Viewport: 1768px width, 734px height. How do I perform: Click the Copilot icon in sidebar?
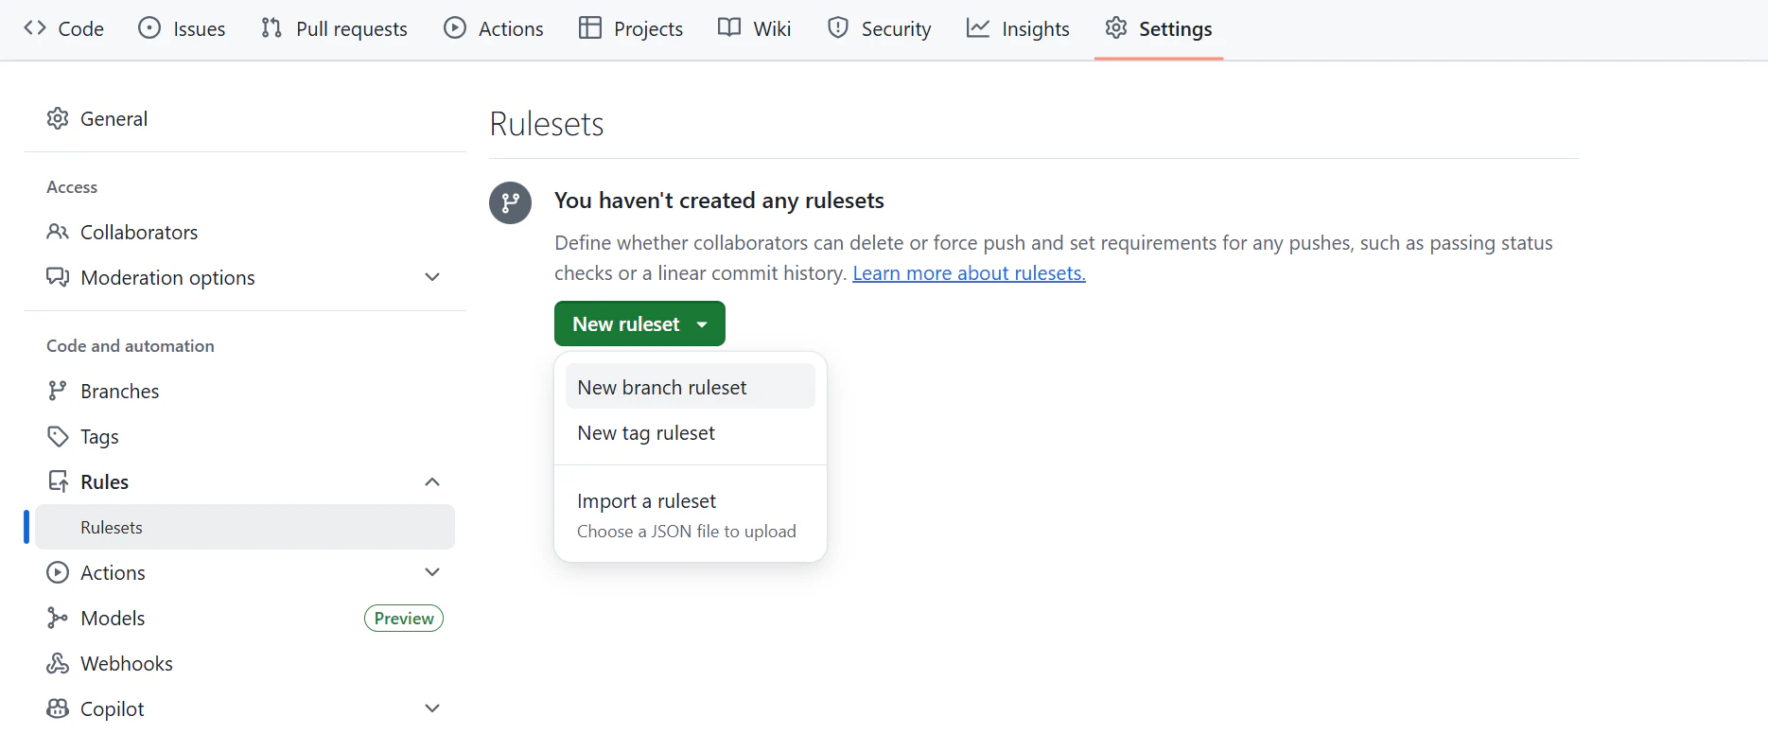click(x=58, y=708)
